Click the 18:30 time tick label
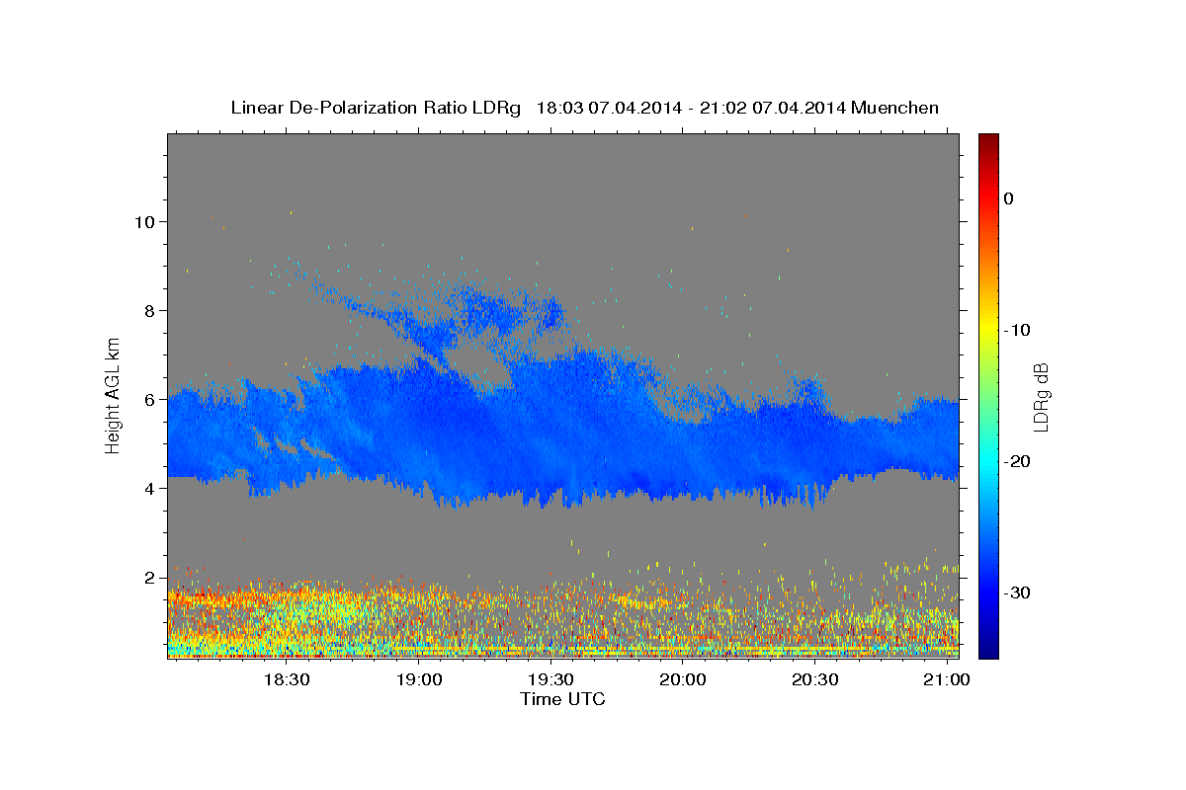 287,680
